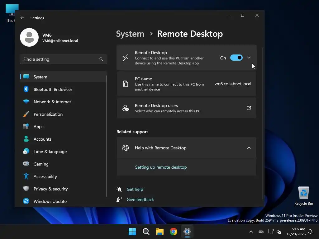
Task: Click the Accessibility figure icon
Action: click(x=26, y=176)
